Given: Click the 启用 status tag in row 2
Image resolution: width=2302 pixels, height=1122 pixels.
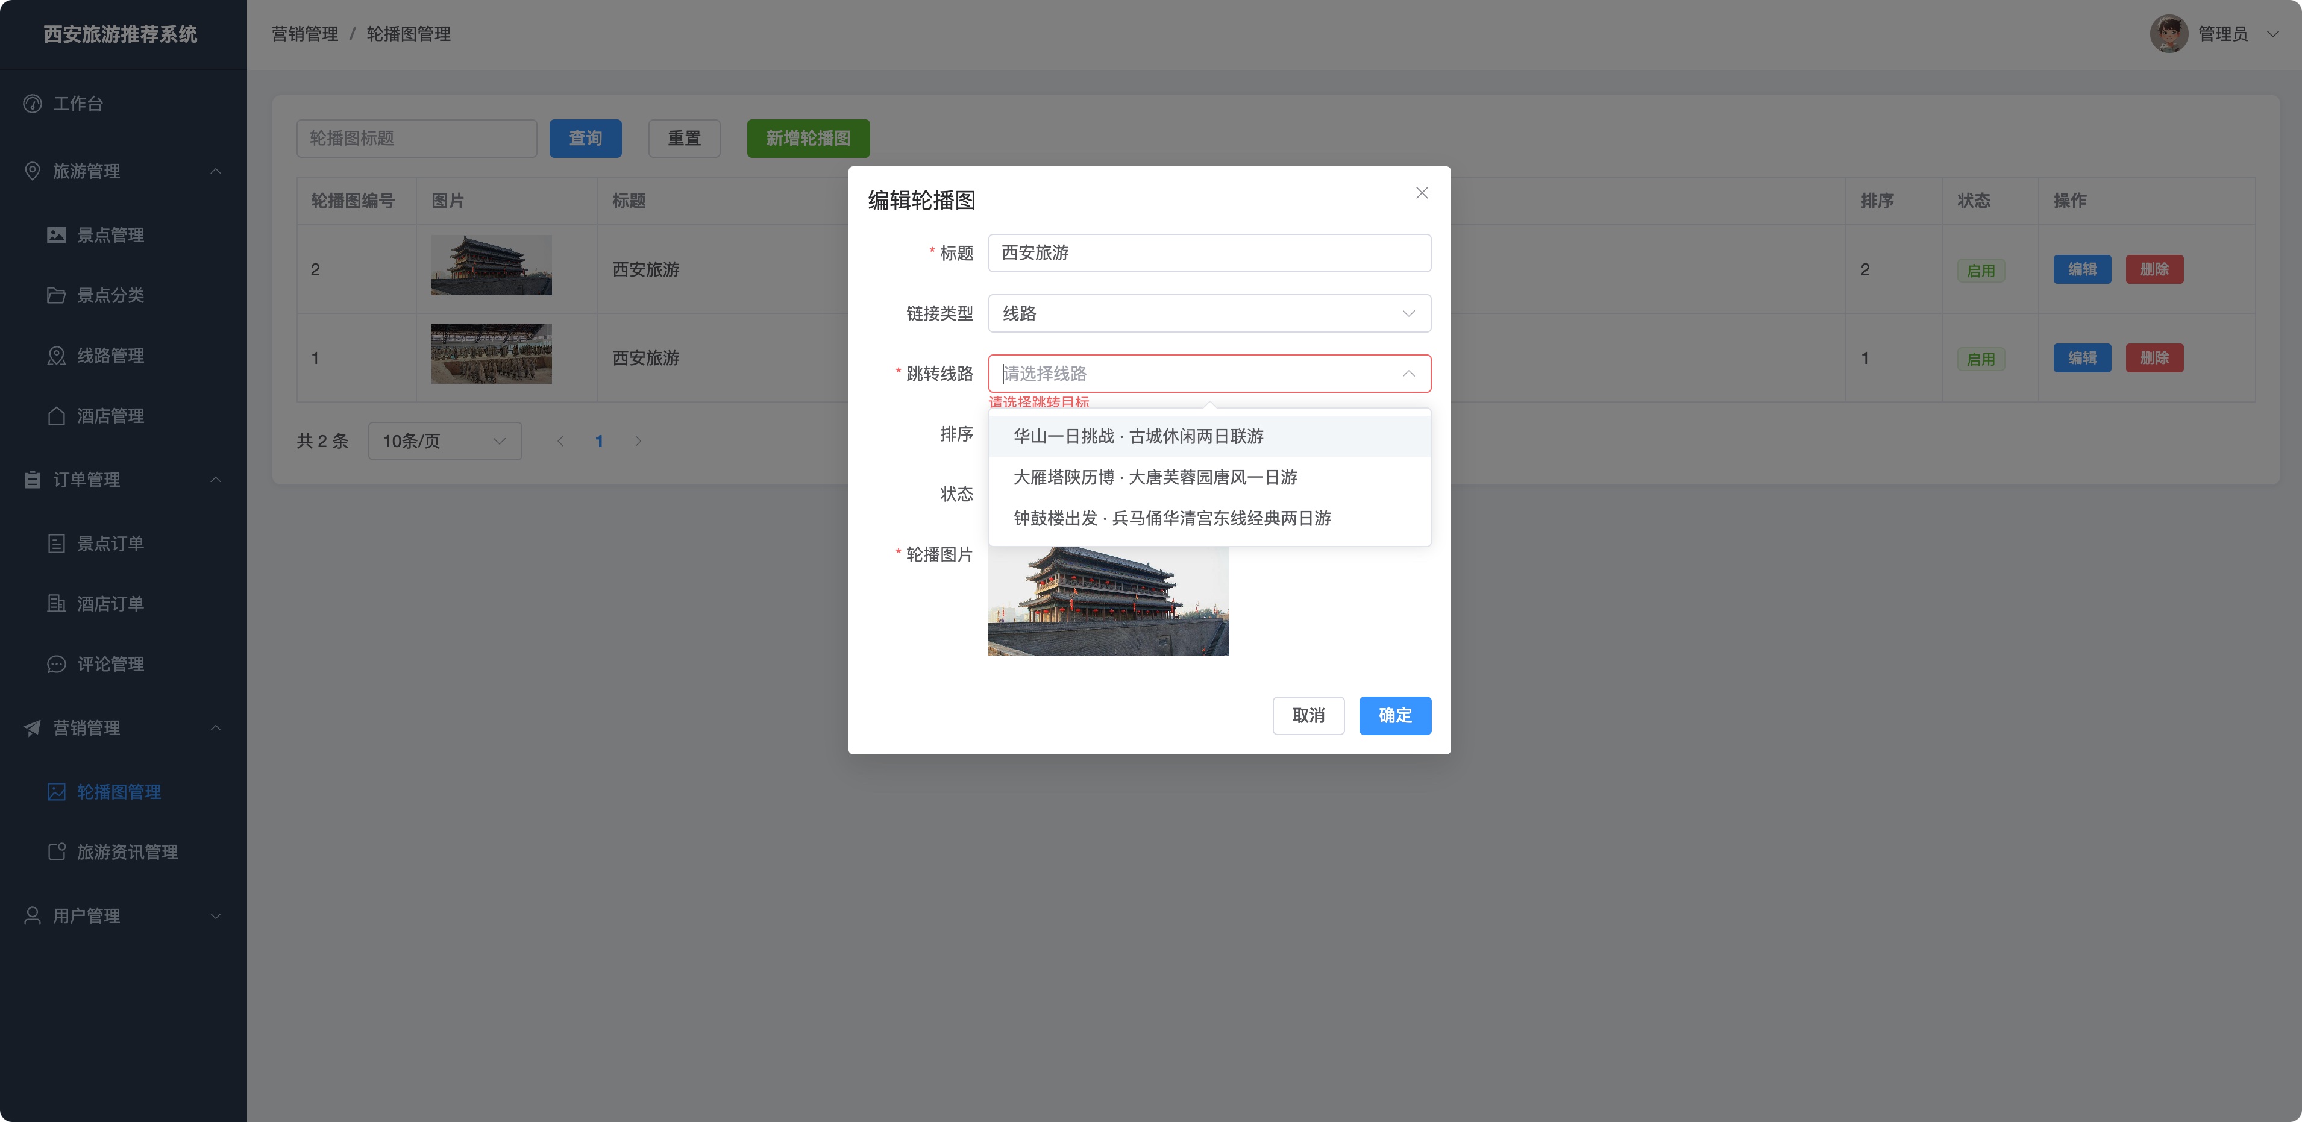Looking at the screenshot, I should click(1981, 270).
